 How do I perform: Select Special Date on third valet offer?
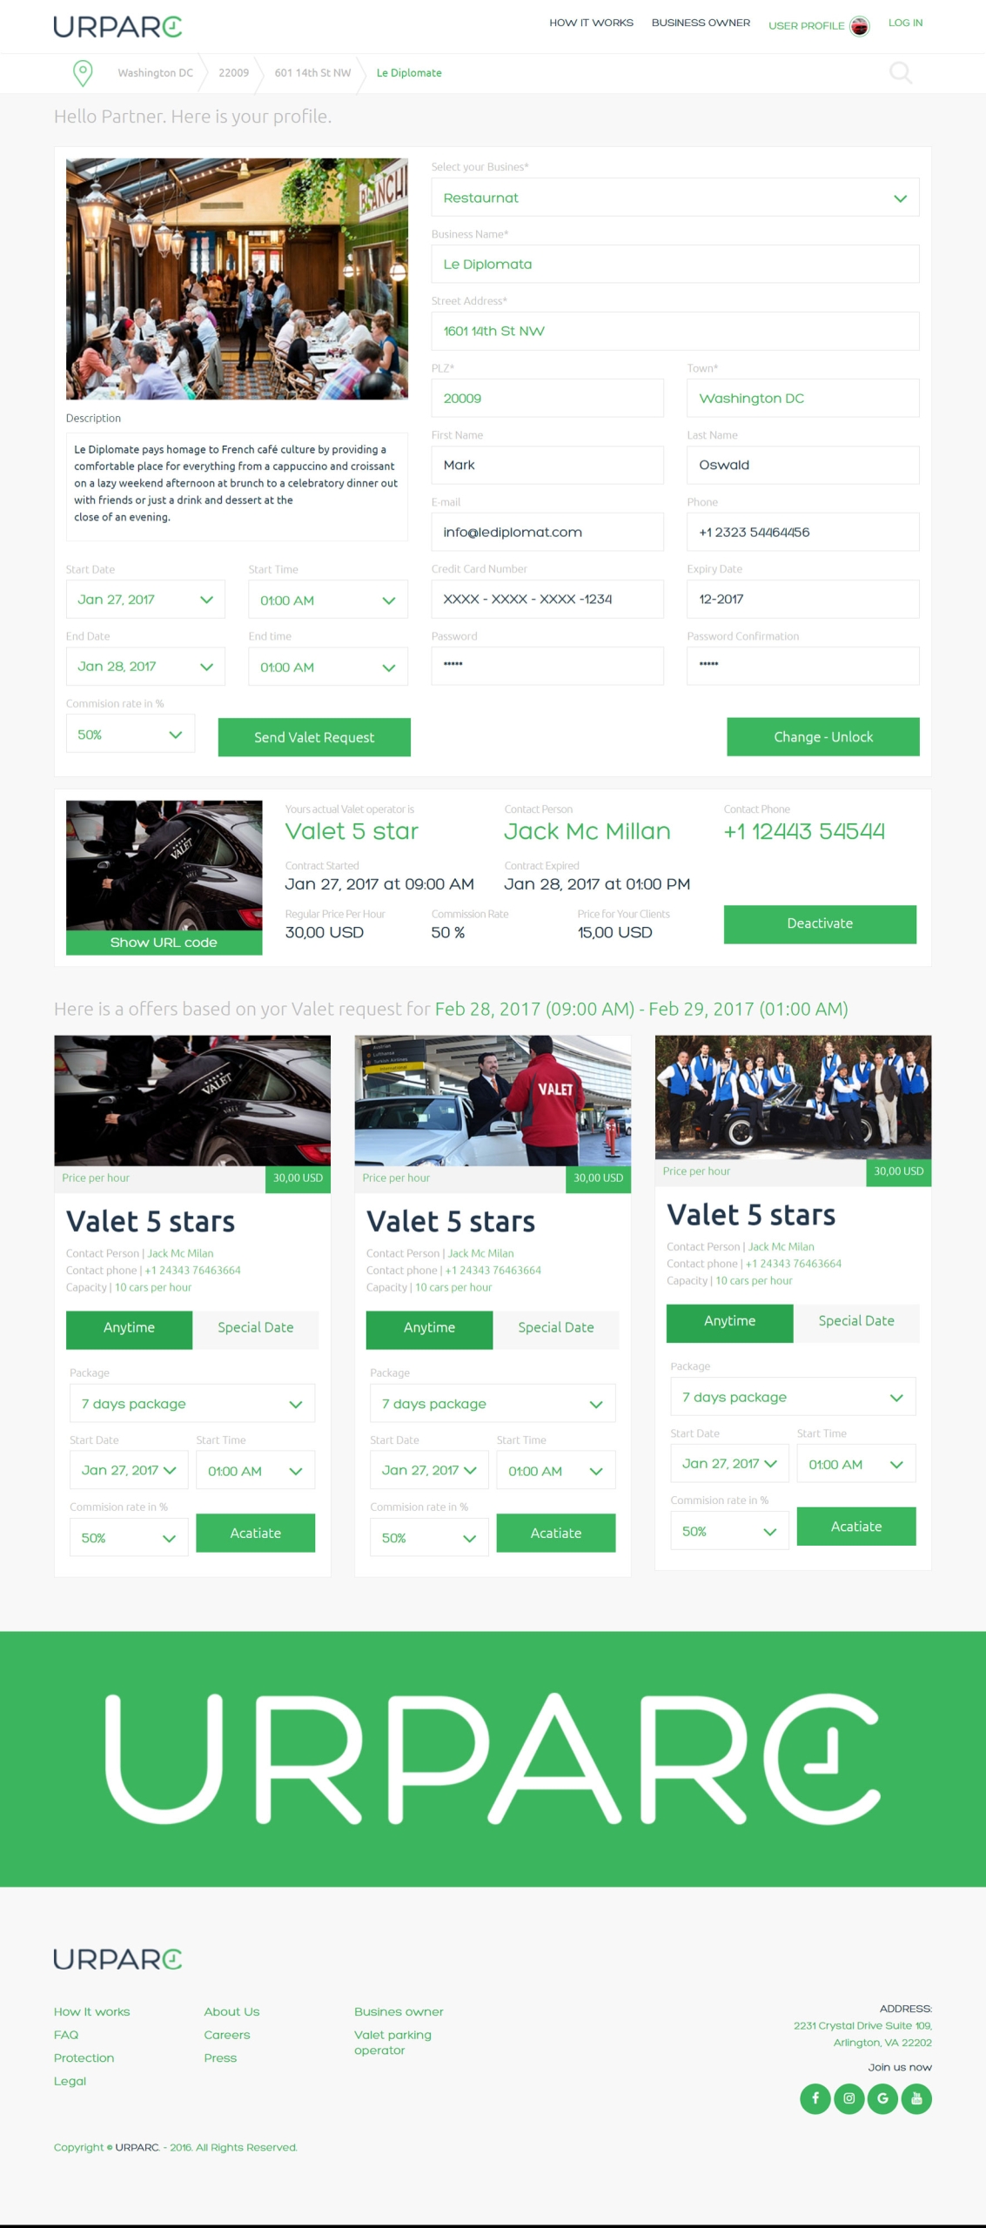(856, 1321)
